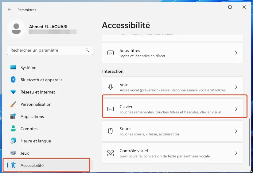Open Jeux settings
Screen dimensions: 253x173
point(50,153)
